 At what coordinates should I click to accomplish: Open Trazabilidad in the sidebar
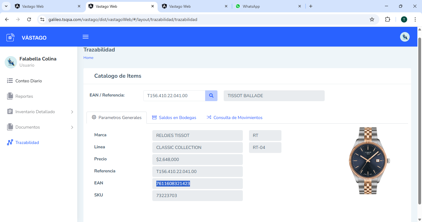[x=27, y=142]
